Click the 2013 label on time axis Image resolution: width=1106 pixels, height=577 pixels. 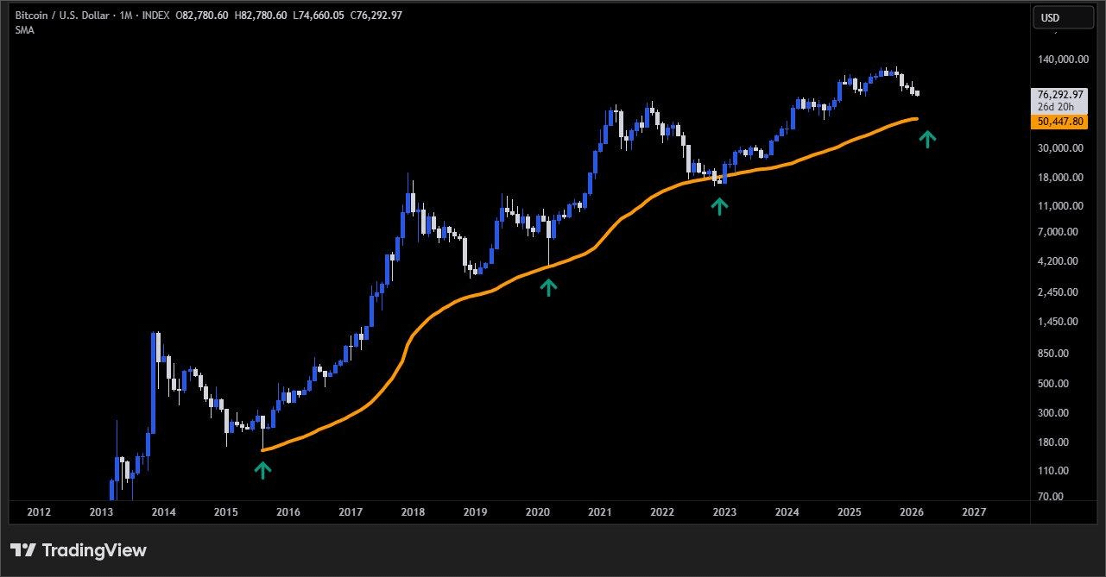pos(101,512)
